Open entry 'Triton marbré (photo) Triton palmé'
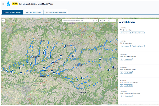 (130, 93)
